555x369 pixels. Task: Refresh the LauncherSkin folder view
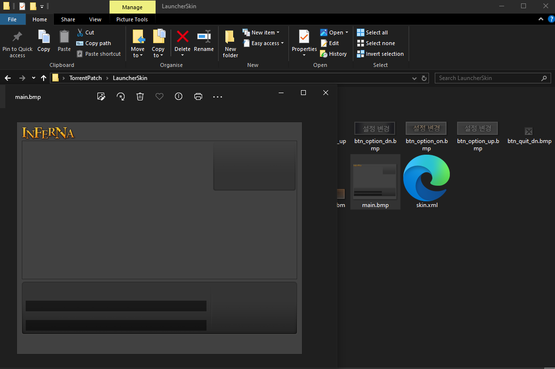[424, 78]
